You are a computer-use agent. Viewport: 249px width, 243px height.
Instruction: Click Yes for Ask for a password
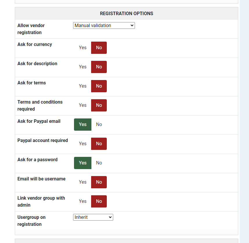pos(83,163)
